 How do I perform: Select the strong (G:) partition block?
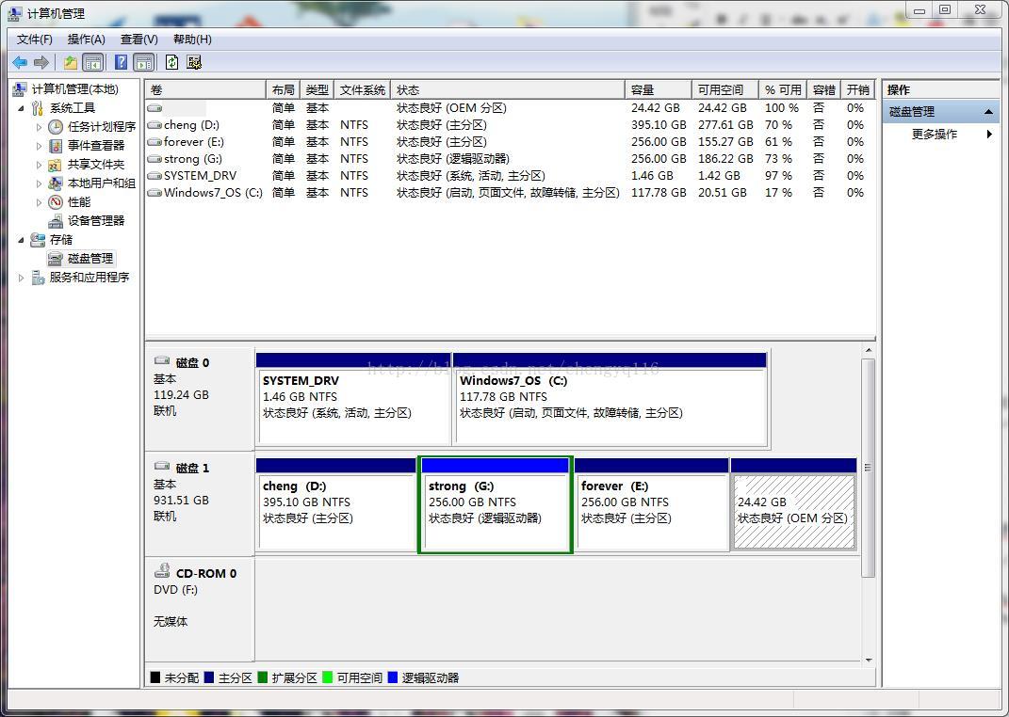(495, 504)
